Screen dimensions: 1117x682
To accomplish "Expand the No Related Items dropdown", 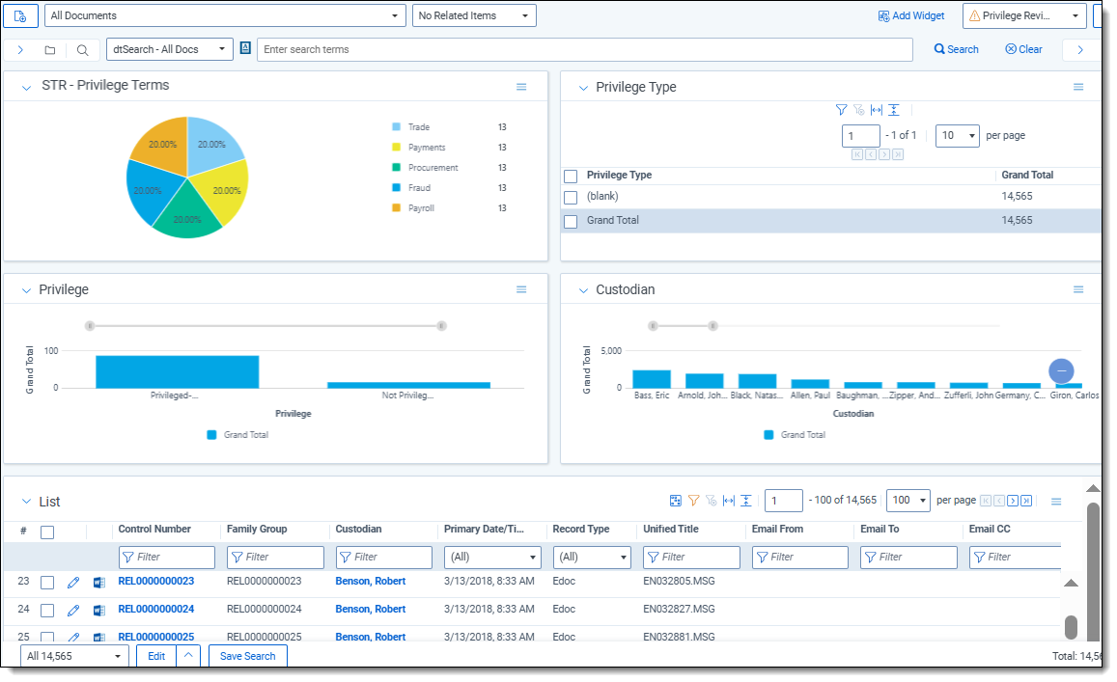I will coord(473,15).
